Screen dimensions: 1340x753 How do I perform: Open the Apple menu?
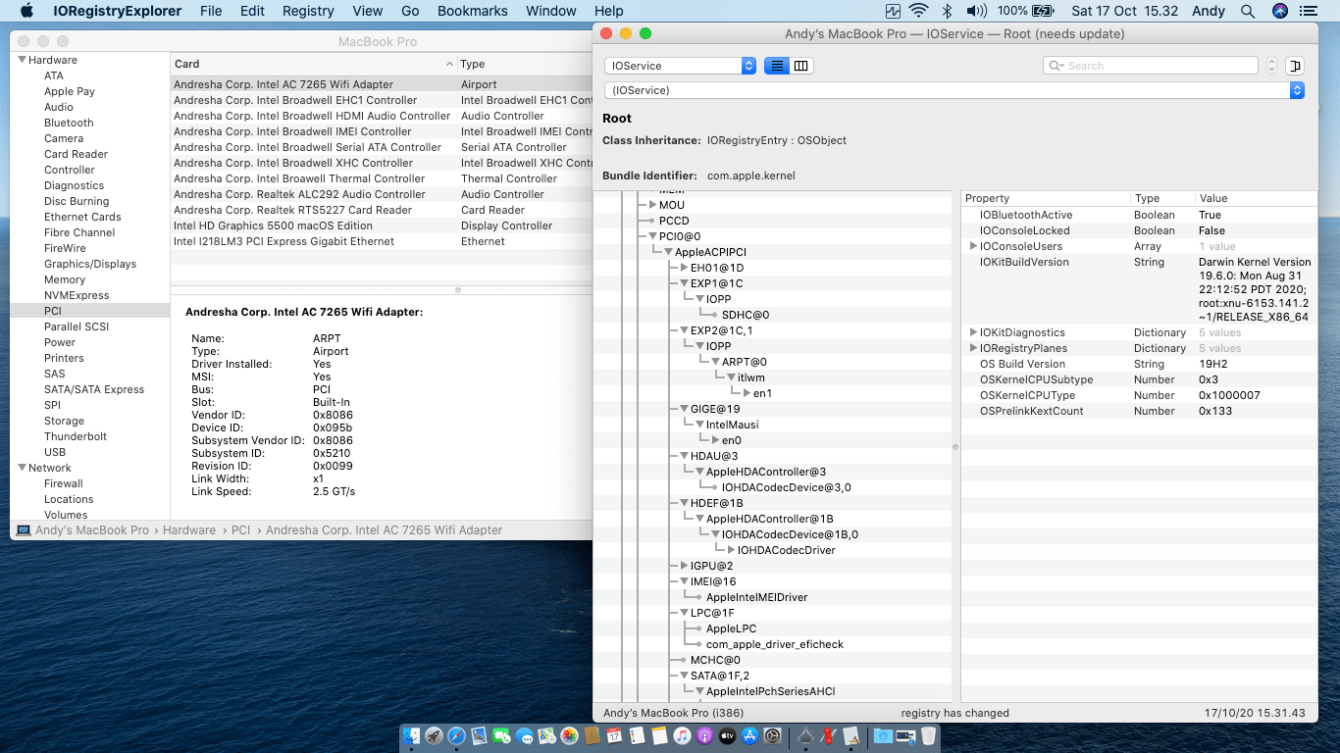tap(26, 11)
